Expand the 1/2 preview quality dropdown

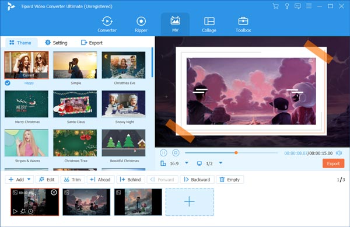pos(220,163)
